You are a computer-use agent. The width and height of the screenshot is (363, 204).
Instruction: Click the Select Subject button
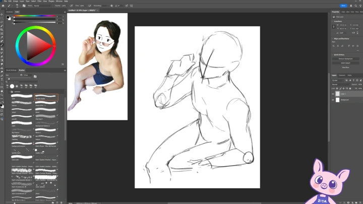(345, 63)
